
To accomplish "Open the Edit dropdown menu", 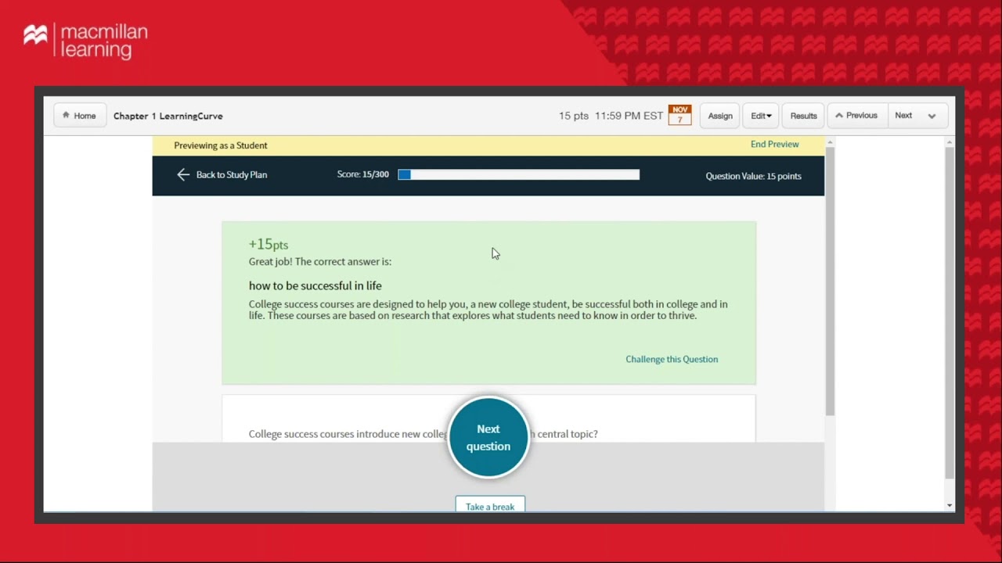I will (761, 116).
